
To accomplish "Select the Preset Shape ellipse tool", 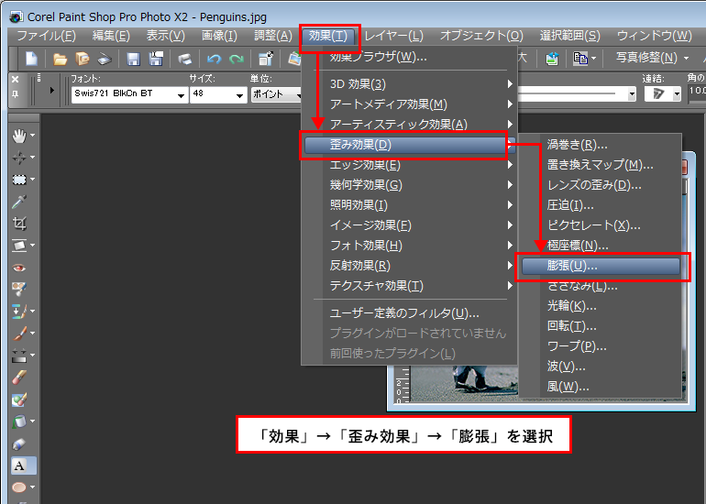I will click(19, 488).
